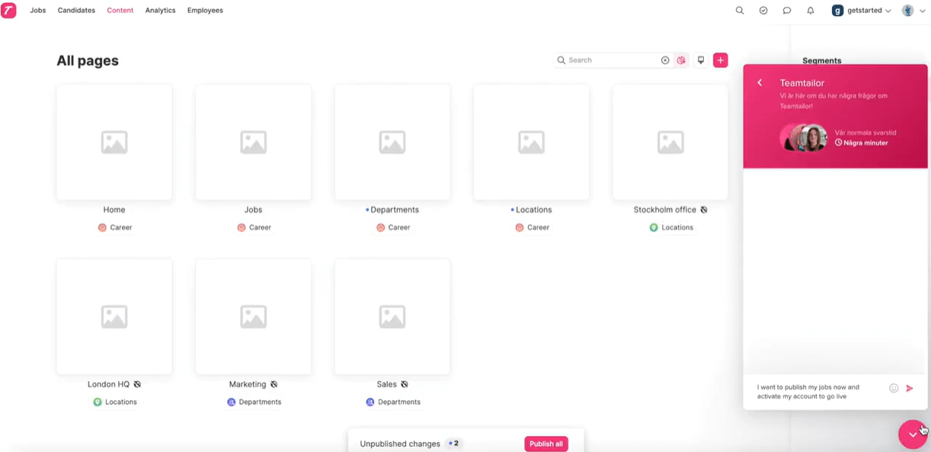Click the All pages heading
The image size is (931, 452).
[x=88, y=61]
